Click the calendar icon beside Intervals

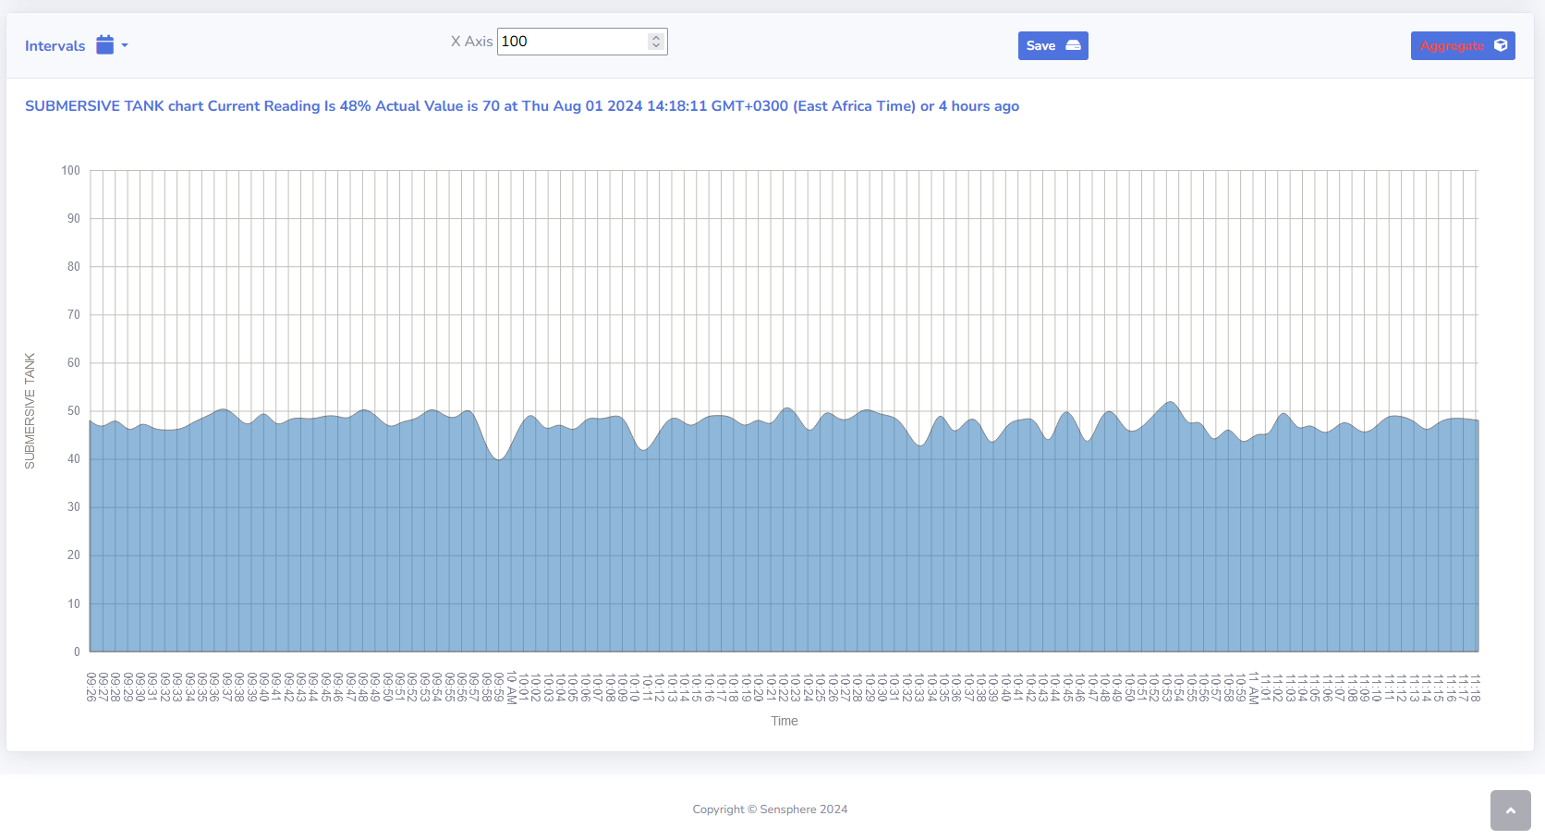[104, 45]
